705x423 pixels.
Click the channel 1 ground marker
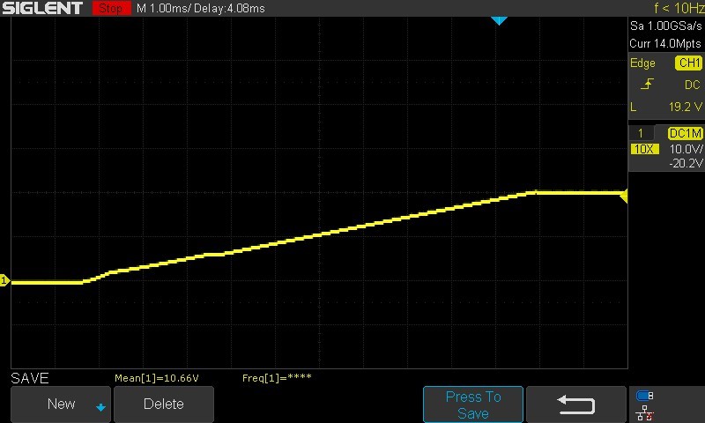coord(4,280)
